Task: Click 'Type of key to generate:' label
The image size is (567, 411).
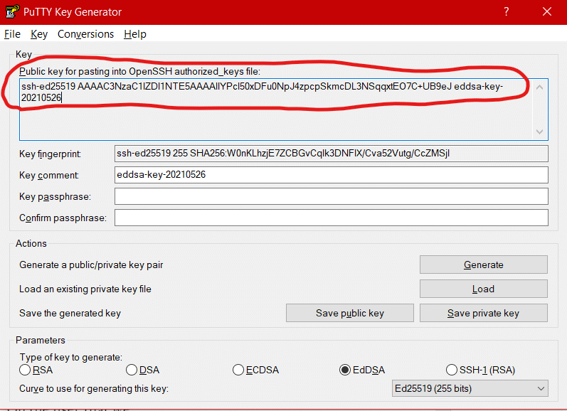Action: 71,357
